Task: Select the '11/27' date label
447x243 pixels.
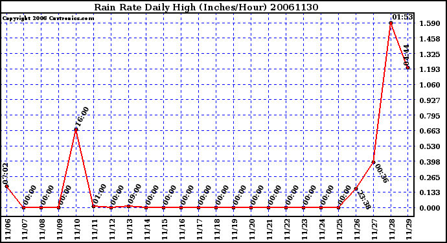Action: [x=375, y=229]
